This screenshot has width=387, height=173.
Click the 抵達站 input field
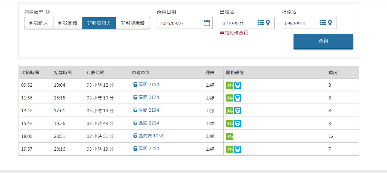pos(300,23)
